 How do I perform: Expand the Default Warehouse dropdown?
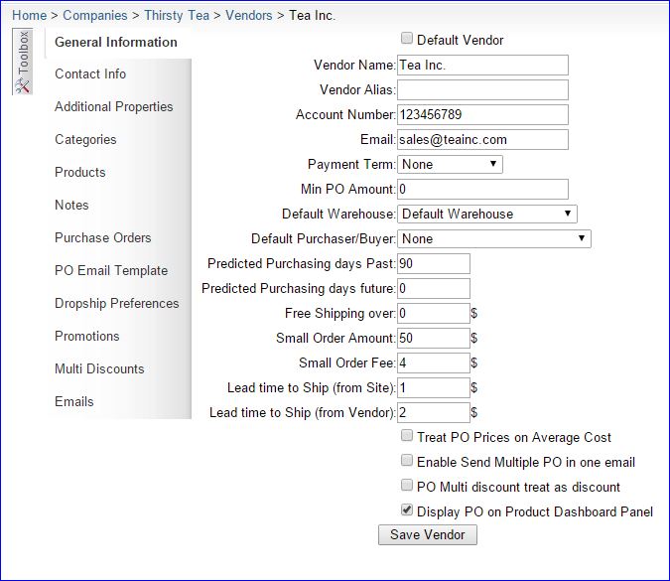coord(487,214)
